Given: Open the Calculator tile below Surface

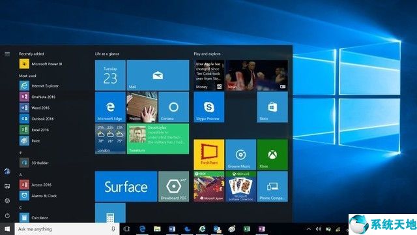Looking at the screenshot, I should (x=110, y=213).
